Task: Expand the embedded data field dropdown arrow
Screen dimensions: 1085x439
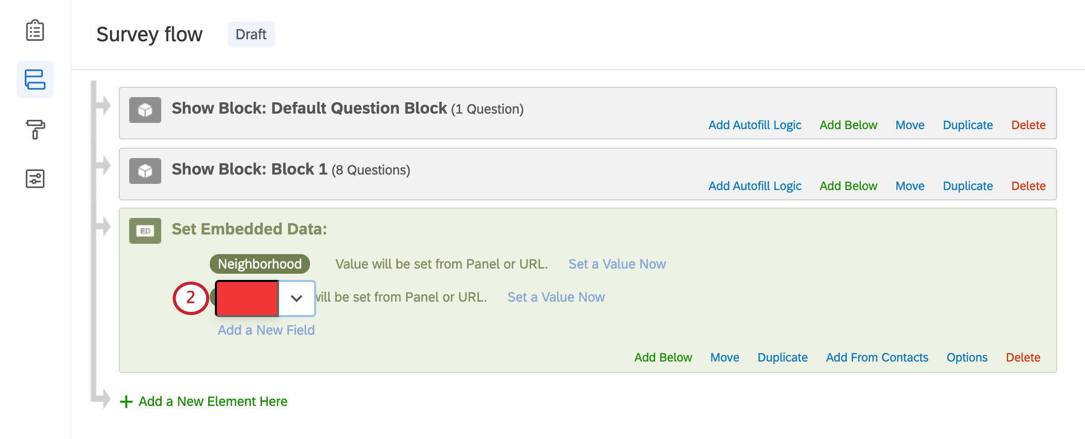Action: (x=297, y=298)
